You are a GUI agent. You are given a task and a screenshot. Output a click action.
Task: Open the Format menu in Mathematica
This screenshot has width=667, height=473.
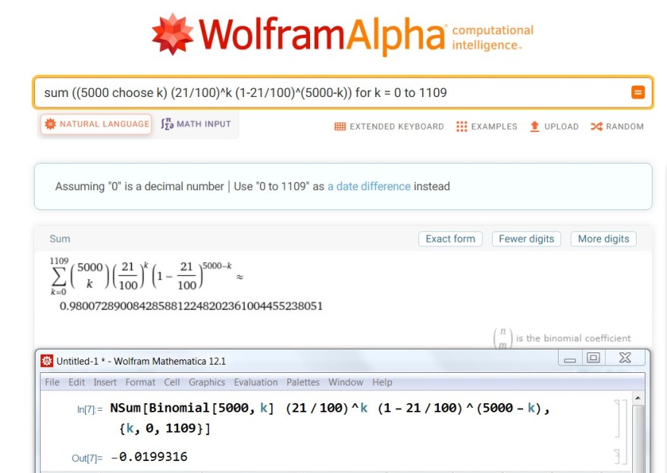click(x=140, y=382)
